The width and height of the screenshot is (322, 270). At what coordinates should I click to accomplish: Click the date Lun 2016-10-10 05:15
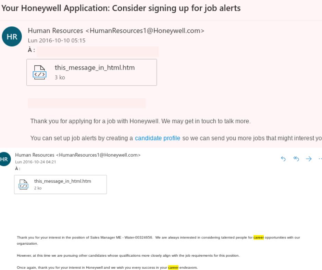tap(57, 40)
